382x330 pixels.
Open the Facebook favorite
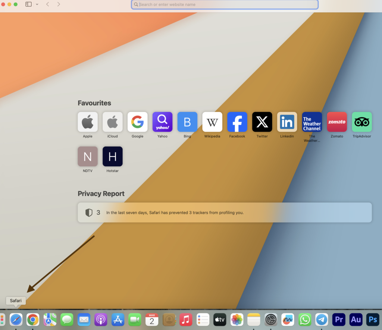(237, 122)
